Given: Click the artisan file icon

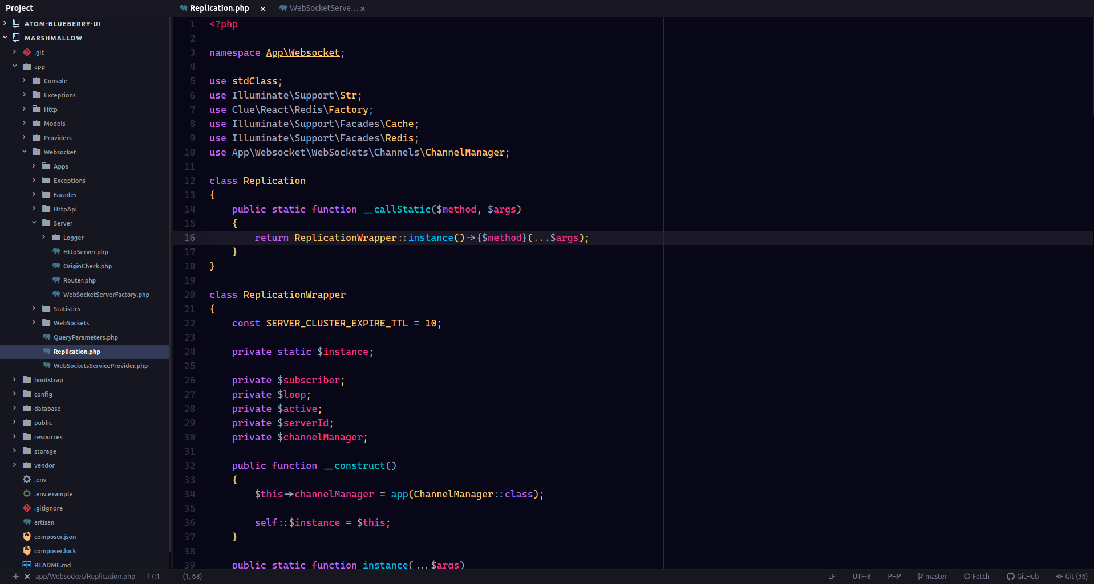Looking at the screenshot, I should click(x=27, y=522).
